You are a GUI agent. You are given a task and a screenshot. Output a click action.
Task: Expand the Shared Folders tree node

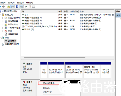coord(3,25)
